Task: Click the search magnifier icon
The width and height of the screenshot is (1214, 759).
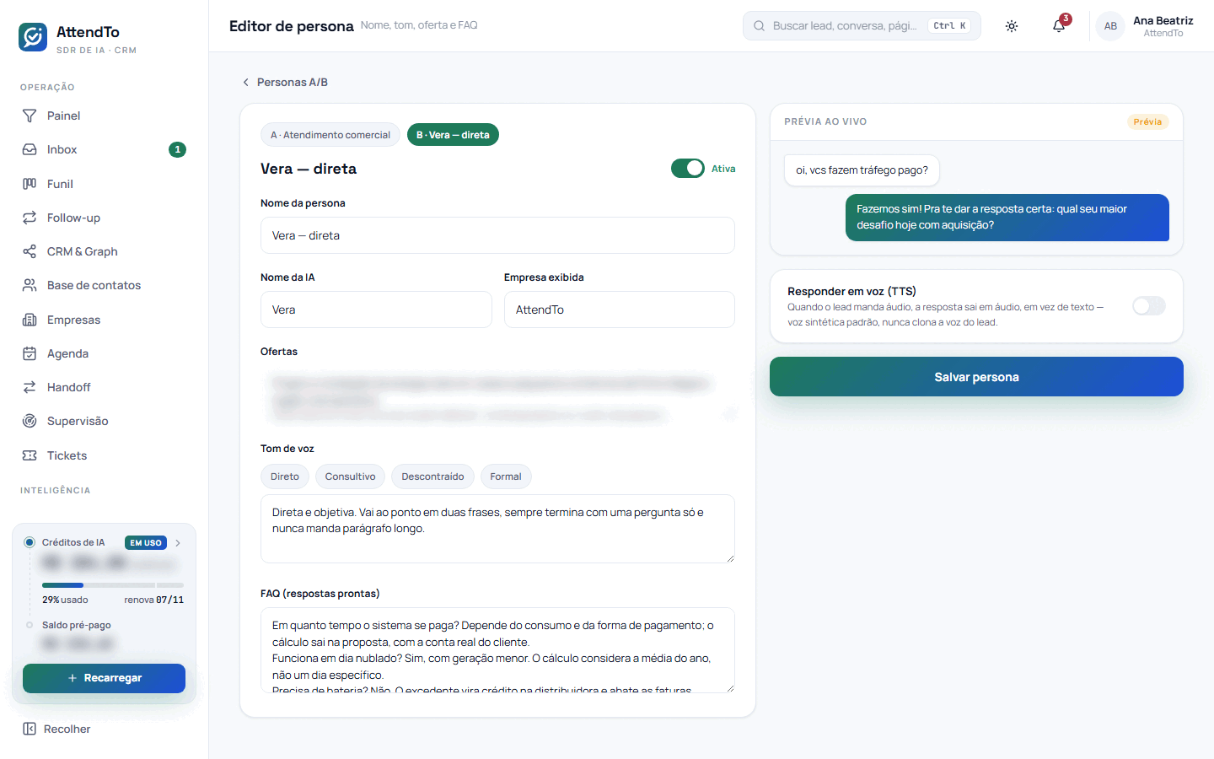Action: coord(759,26)
